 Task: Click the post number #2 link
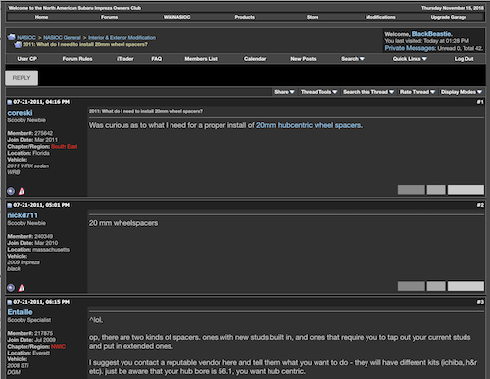pos(480,205)
